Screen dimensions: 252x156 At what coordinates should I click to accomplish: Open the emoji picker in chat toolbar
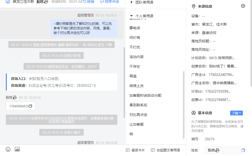click(x=8, y=149)
